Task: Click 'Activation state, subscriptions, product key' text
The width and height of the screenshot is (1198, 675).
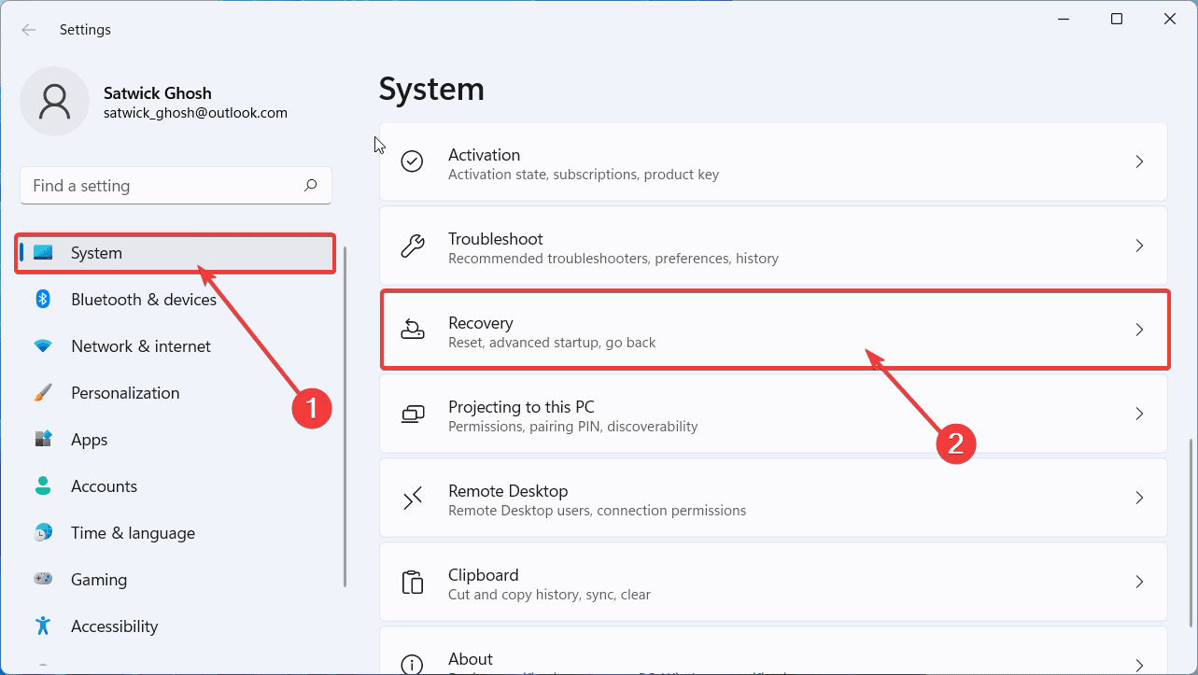Action: (584, 175)
